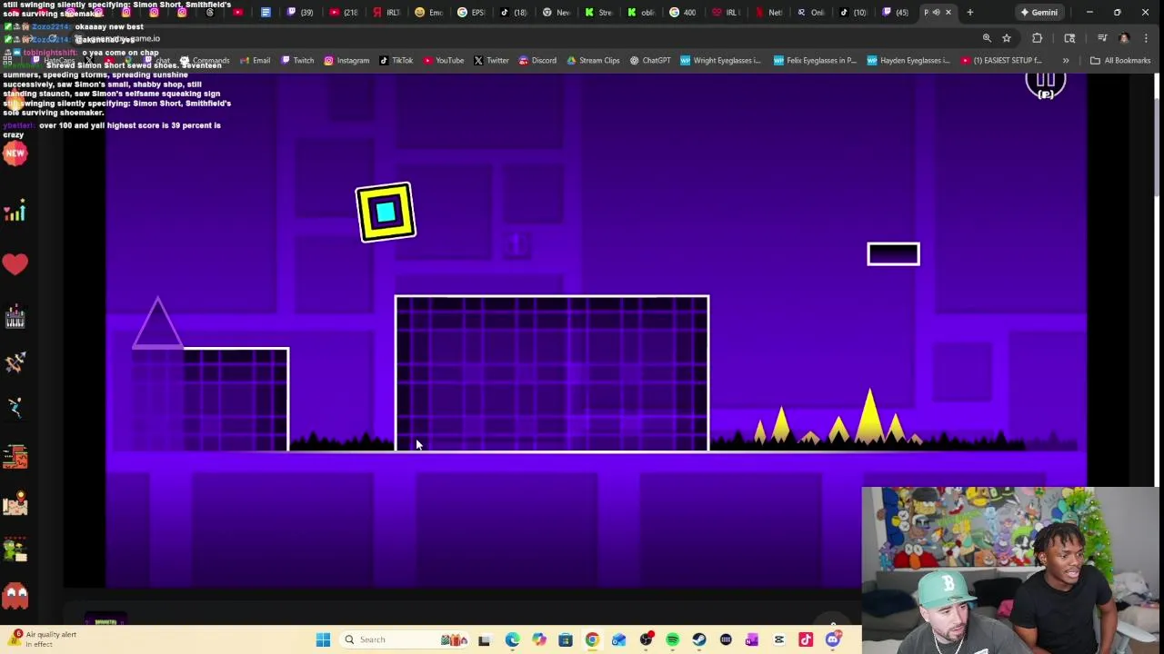Open the Chrome three-dot menu
This screenshot has width=1164, height=654.
(x=1146, y=38)
